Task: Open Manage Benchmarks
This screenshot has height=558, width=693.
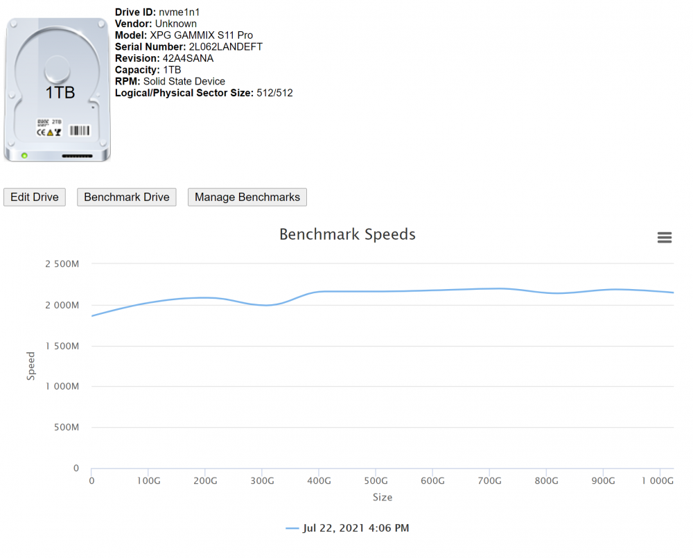Action: 247,197
